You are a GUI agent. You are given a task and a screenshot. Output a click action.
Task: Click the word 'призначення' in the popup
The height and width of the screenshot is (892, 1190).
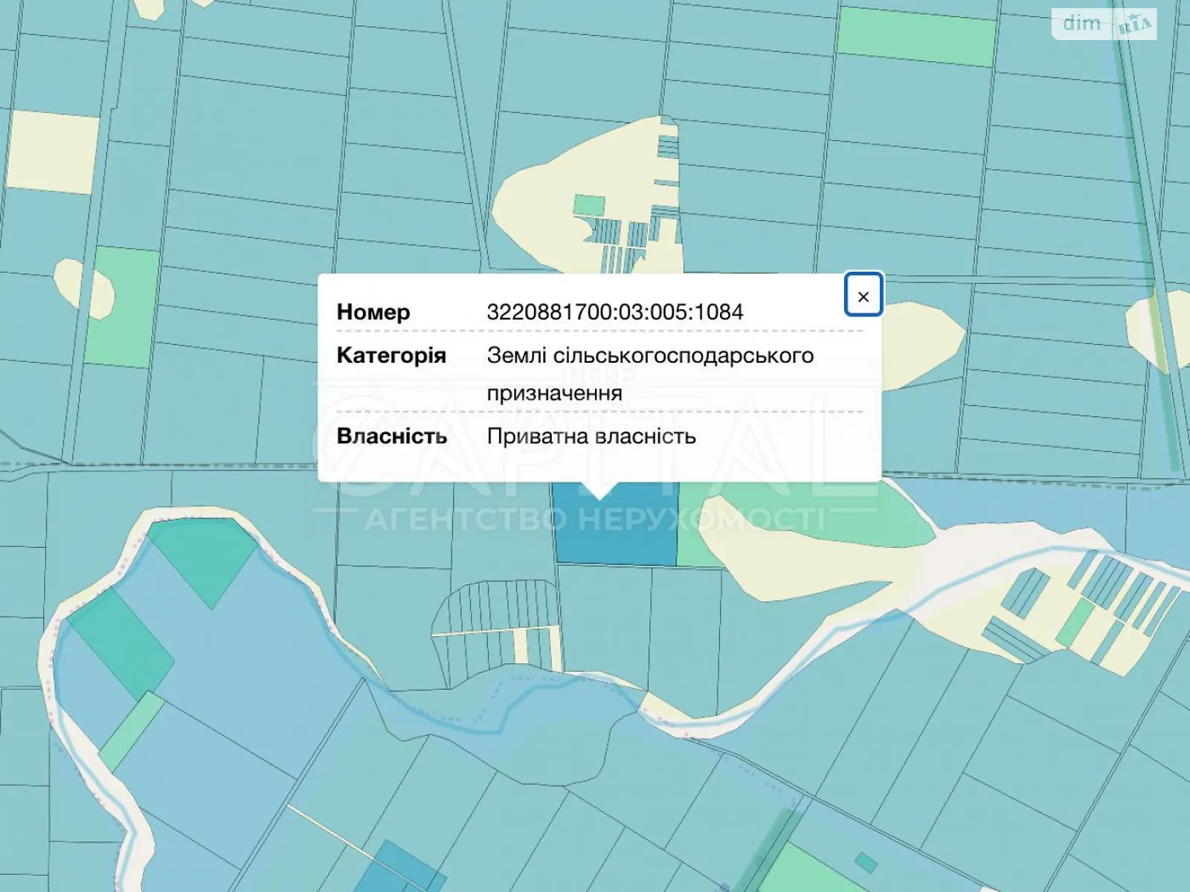pos(554,392)
